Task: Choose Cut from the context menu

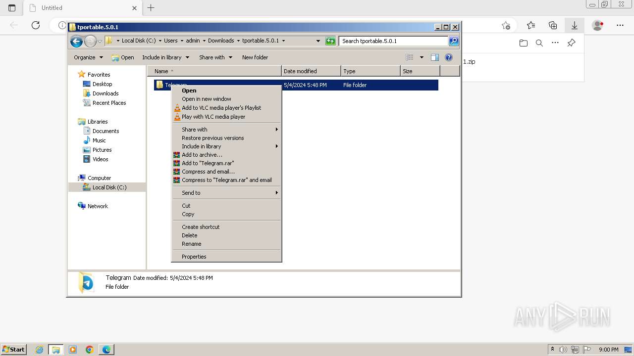Action: (226, 206)
